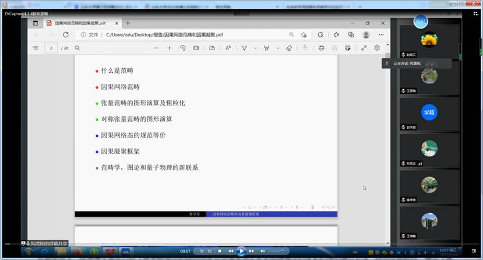Zoom in the PDF with plus button

point(170,48)
